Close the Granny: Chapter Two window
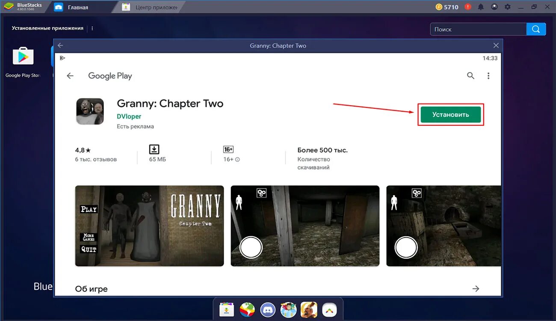This screenshot has width=556, height=321. (x=496, y=45)
